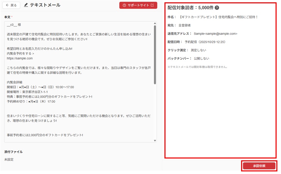This screenshot has width=281, height=174.
Task: Click the __c0__ 様 greeting line
Action: 14,25
